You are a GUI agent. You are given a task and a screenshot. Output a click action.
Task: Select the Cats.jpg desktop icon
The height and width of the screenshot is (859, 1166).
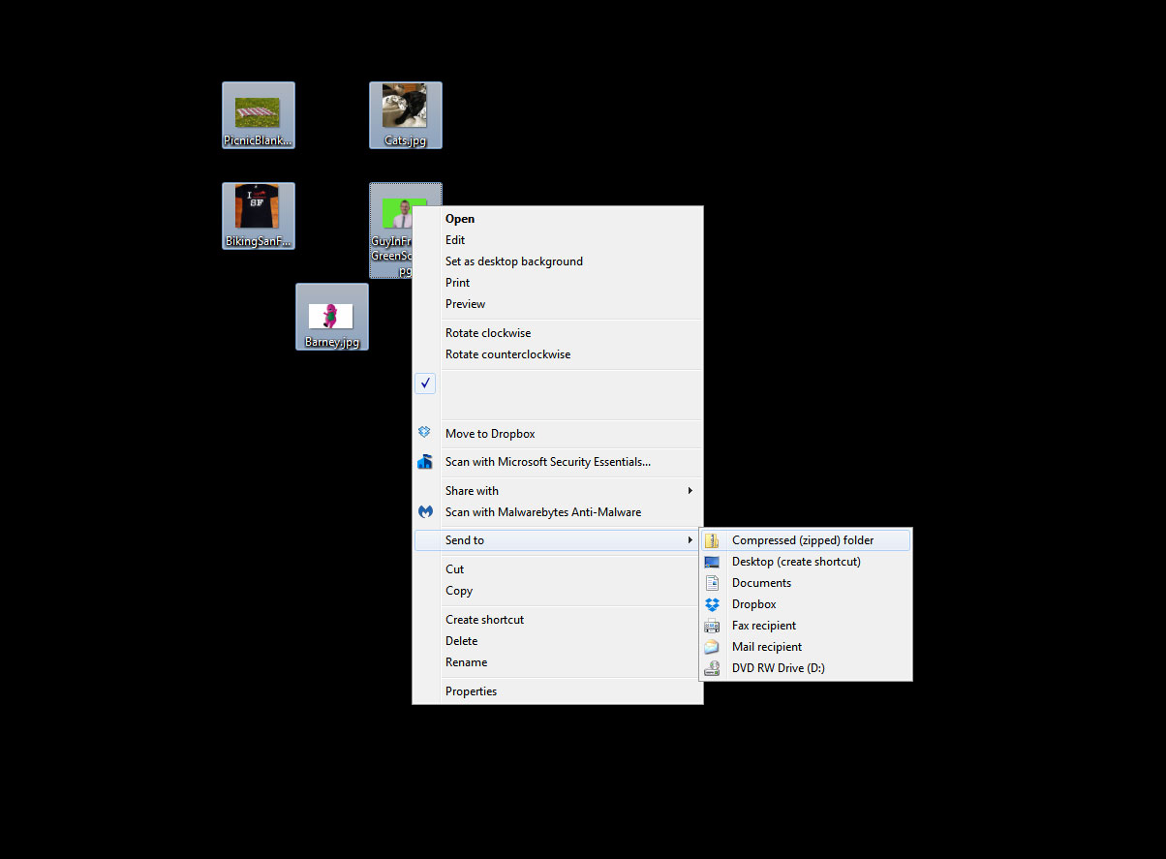click(x=406, y=115)
